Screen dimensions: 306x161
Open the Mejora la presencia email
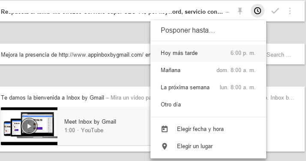pos(75,55)
